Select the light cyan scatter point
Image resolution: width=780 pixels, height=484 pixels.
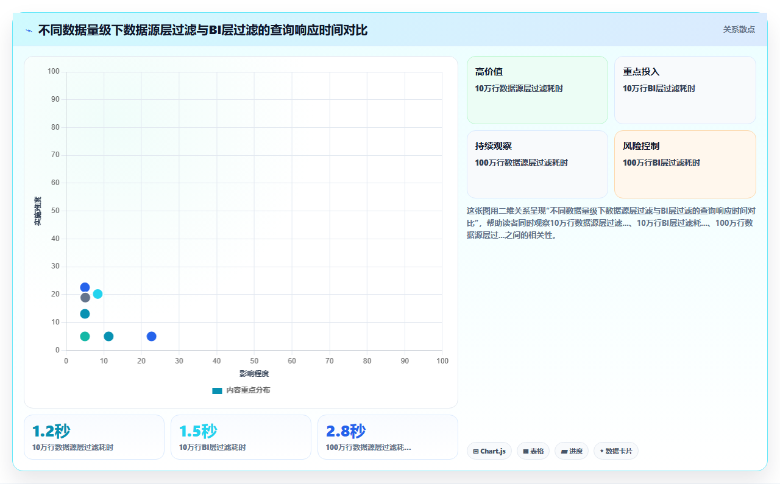pyautogui.click(x=97, y=294)
